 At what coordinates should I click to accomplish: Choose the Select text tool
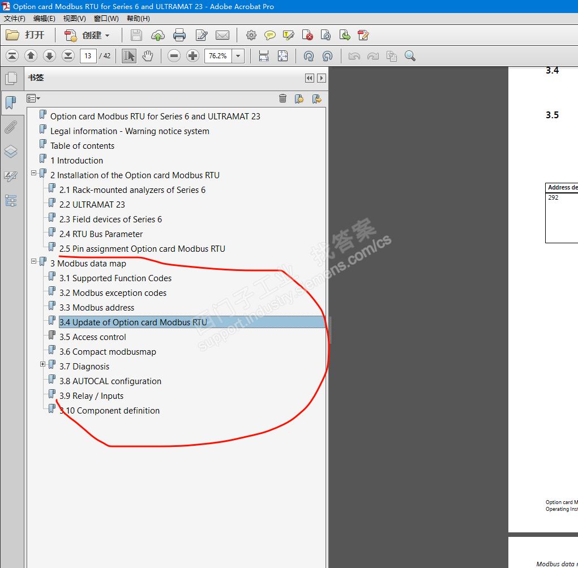click(x=129, y=56)
